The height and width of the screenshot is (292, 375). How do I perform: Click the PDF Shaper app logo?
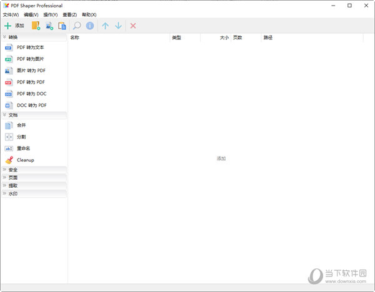pos(6,6)
